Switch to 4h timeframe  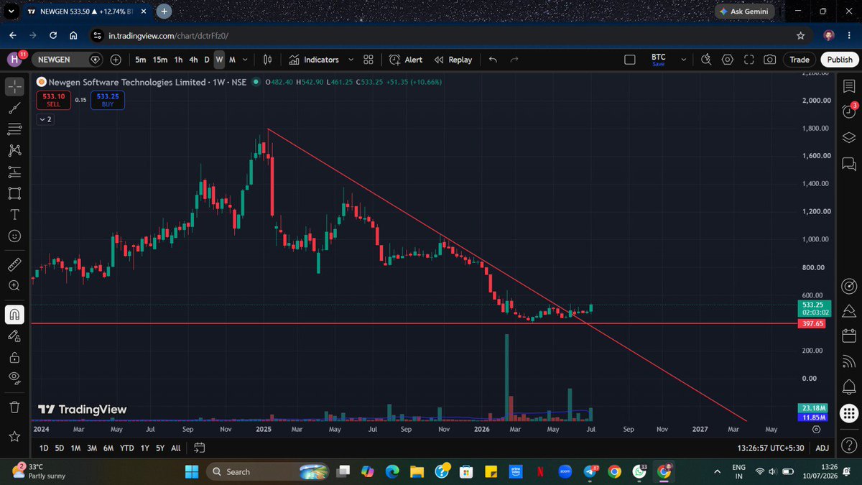point(193,60)
